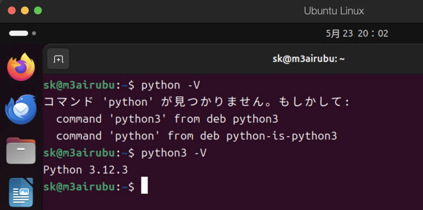The width and height of the screenshot is (423, 210).
Task: Open a new terminal tab button
Action: 58,59
